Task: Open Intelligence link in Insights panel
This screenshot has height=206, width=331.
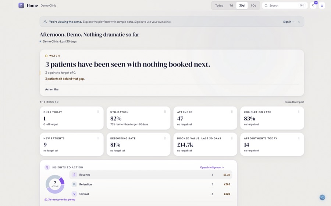Action: [x=212, y=168]
